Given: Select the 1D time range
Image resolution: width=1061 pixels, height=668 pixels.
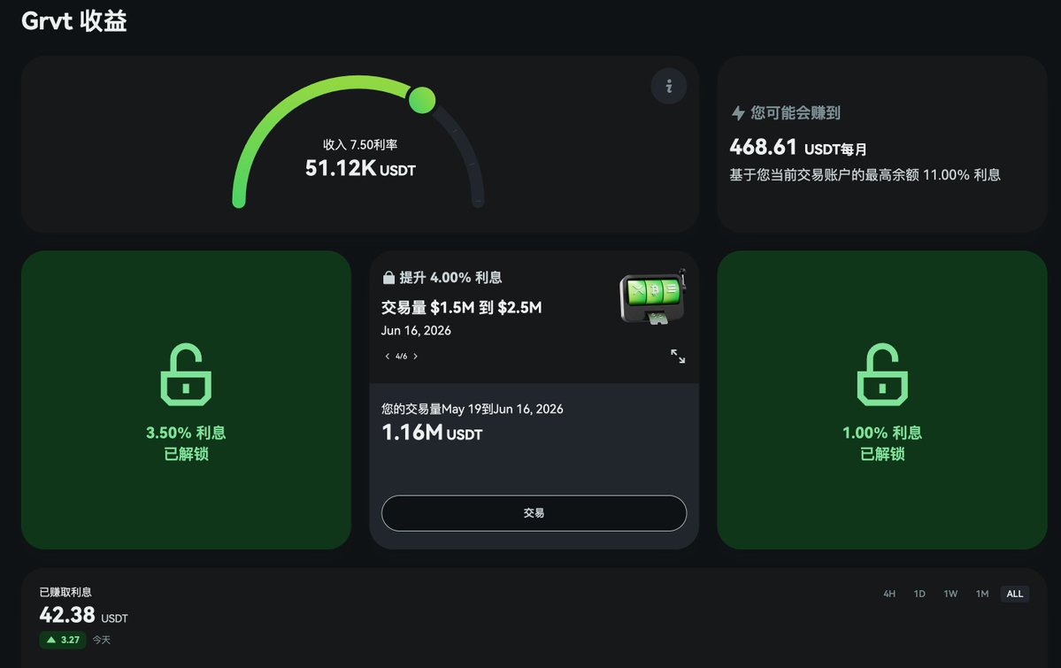Looking at the screenshot, I should tap(919, 594).
